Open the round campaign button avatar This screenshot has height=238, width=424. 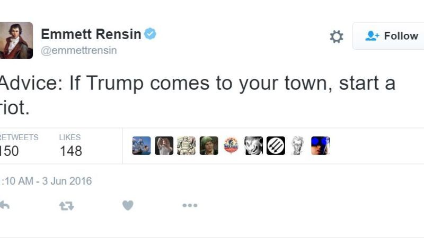click(x=231, y=145)
